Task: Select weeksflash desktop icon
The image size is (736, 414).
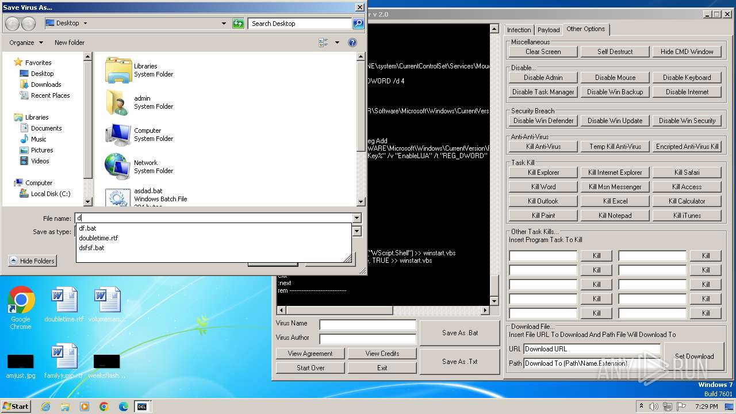Action: pos(107,366)
